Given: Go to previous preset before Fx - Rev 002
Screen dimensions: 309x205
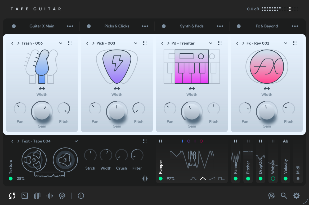Looking at the screenshot, I should (x=237, y=43).
